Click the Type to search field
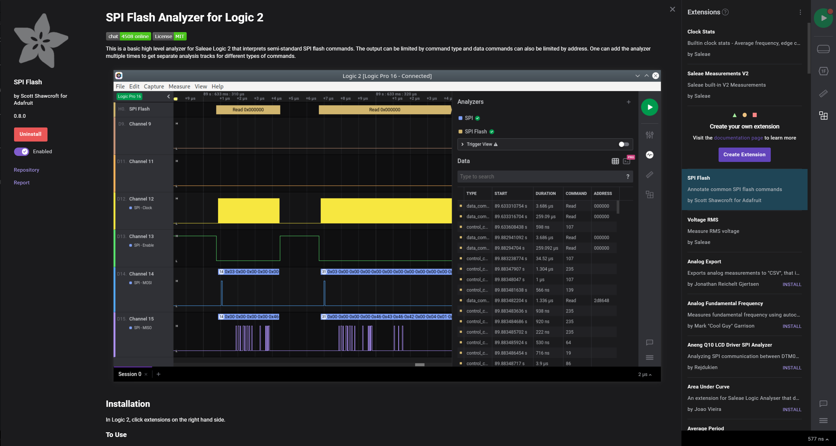The image size is (836, 446). tap(545, 177)
